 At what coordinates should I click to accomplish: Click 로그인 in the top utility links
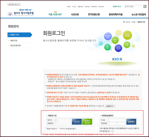coord(74,7)
